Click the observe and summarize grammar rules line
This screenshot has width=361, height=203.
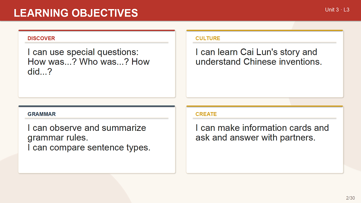click(x=87, y=133)
